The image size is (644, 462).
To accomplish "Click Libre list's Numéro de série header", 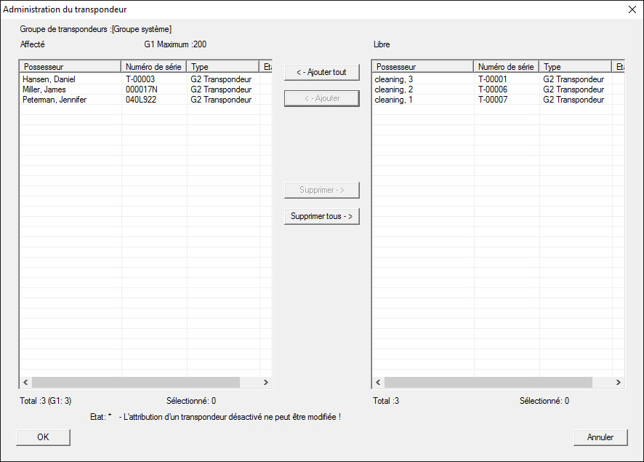I will click(x=506, y=67).
